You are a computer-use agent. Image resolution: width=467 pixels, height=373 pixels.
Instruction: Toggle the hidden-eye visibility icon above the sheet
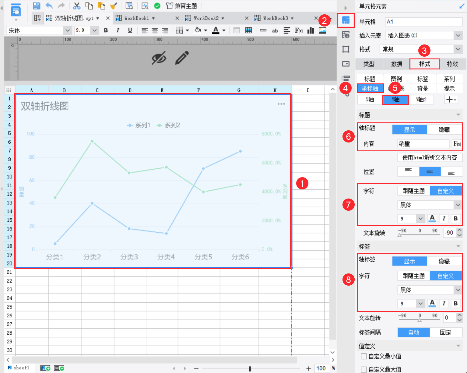coord(159,58)
